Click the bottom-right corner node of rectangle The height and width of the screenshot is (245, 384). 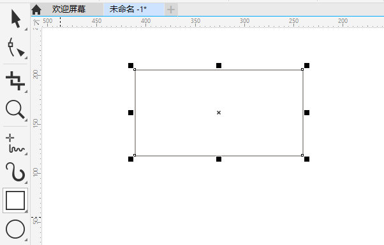(302, 155)
